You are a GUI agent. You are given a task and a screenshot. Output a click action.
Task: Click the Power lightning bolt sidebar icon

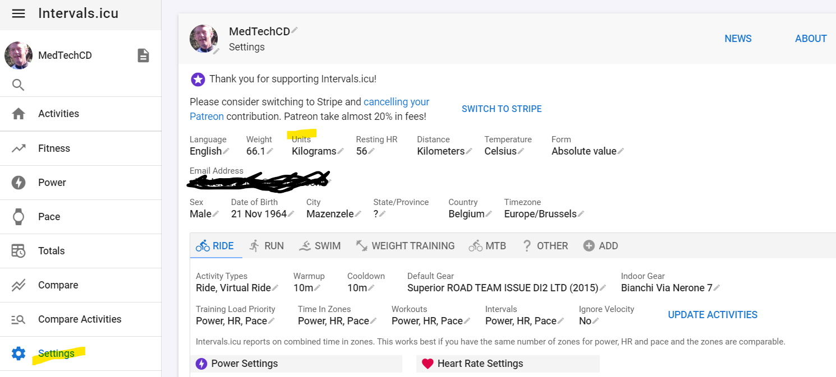tap(19, 183)
